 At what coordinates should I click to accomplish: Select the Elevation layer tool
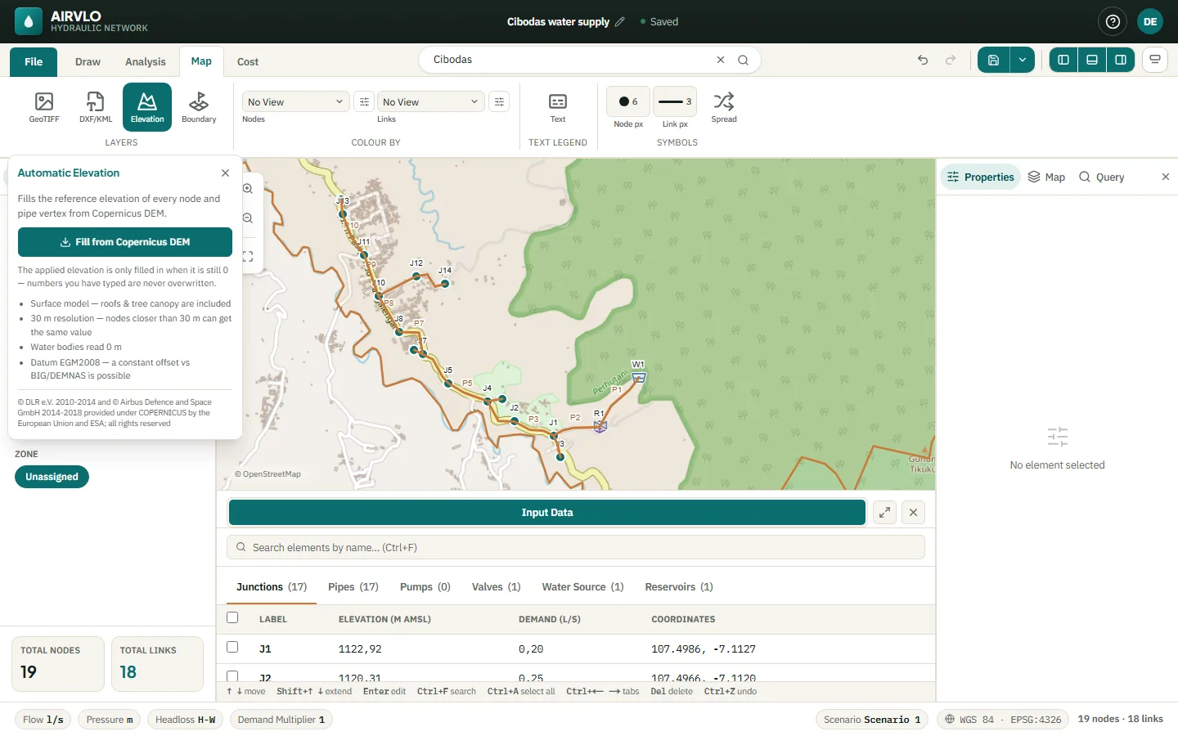(x=147, y=107)
